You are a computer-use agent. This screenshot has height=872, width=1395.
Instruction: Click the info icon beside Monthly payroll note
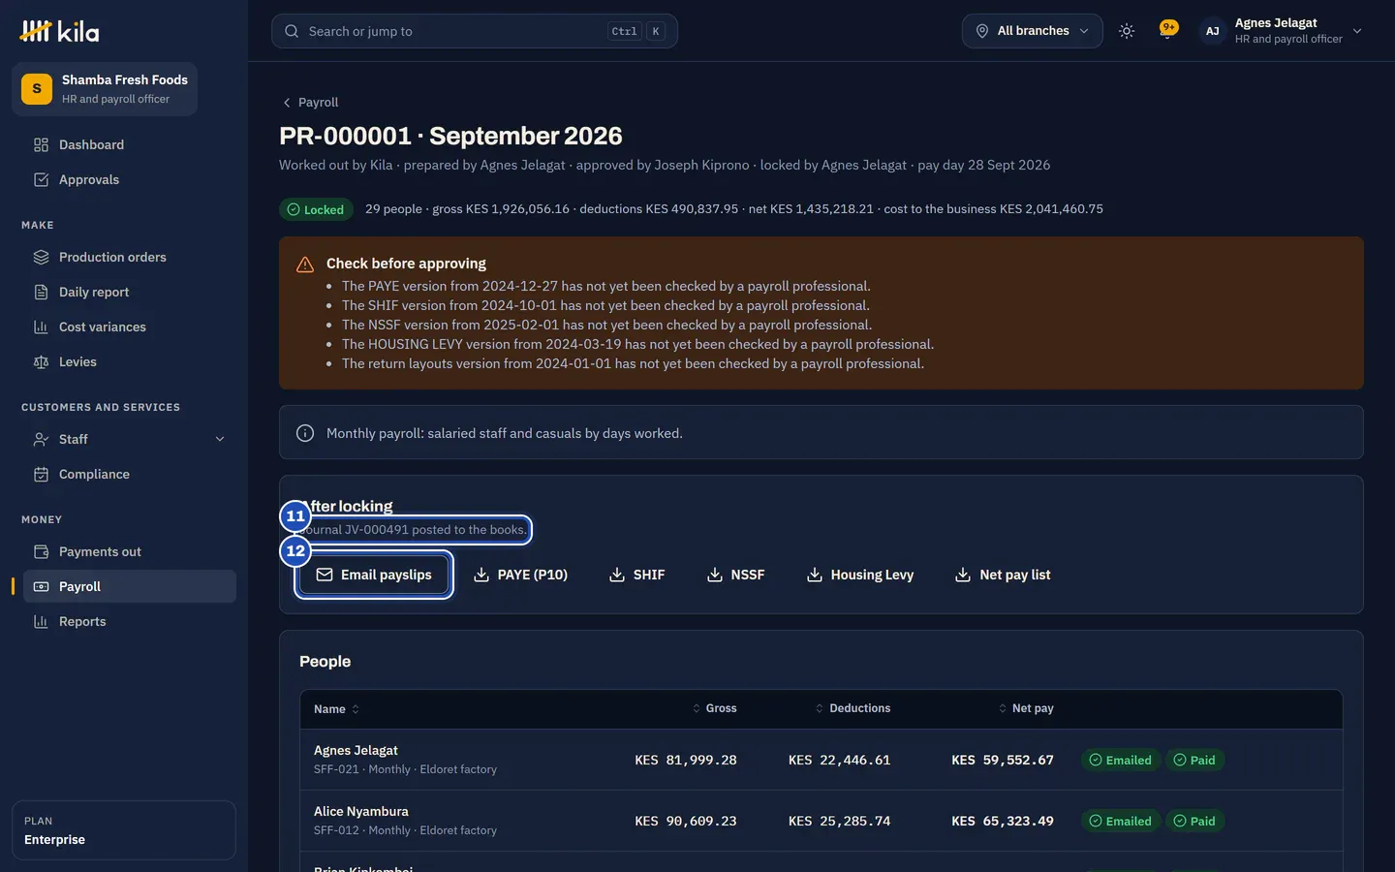305,433
